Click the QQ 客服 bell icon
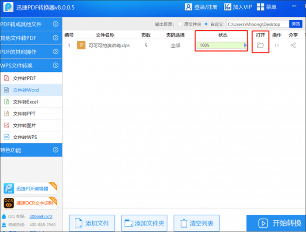The image size is (306, 232). (x=3, y=217)
